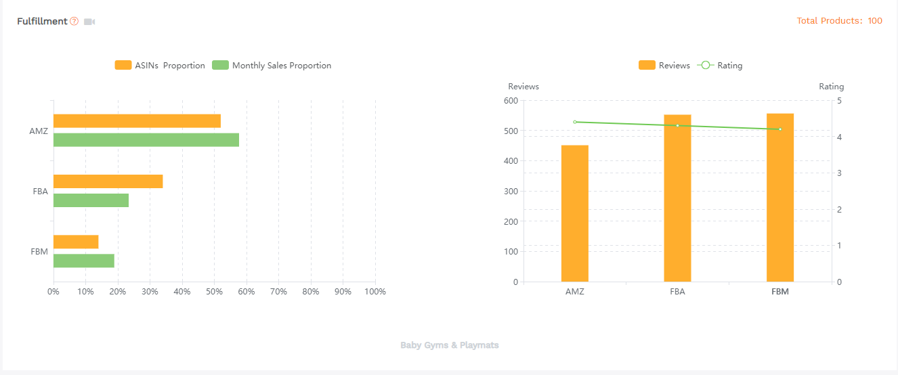This screenshot has width=898, height=375.
Task: Toggle the Monthly Sales Proportion legend item
Action: [x=272, y=66]
